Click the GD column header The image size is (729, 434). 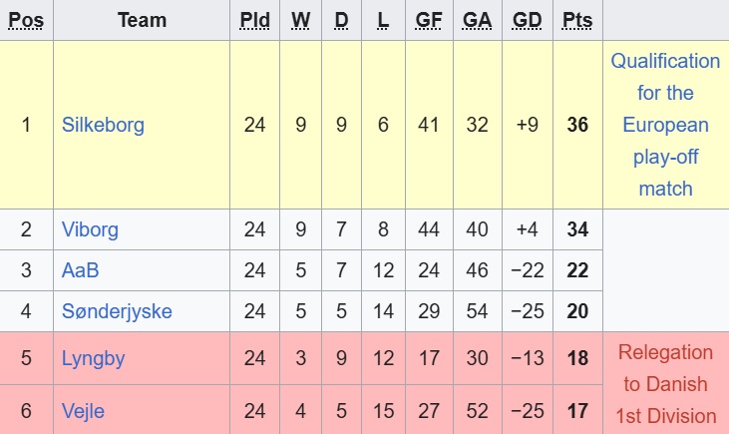tap(528, 21)
